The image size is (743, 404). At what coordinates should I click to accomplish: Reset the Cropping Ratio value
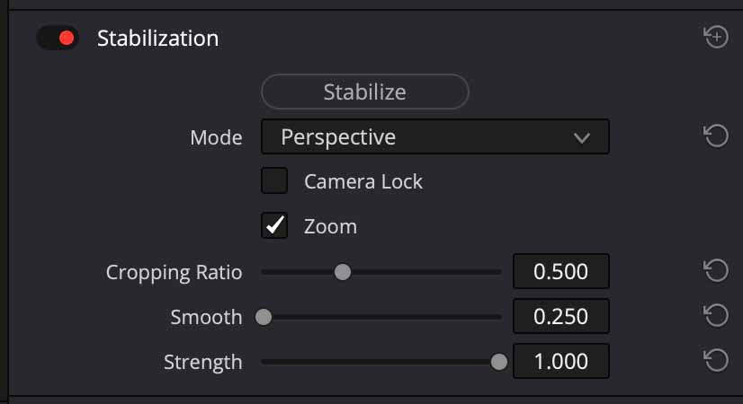click(x=716, y=271)
